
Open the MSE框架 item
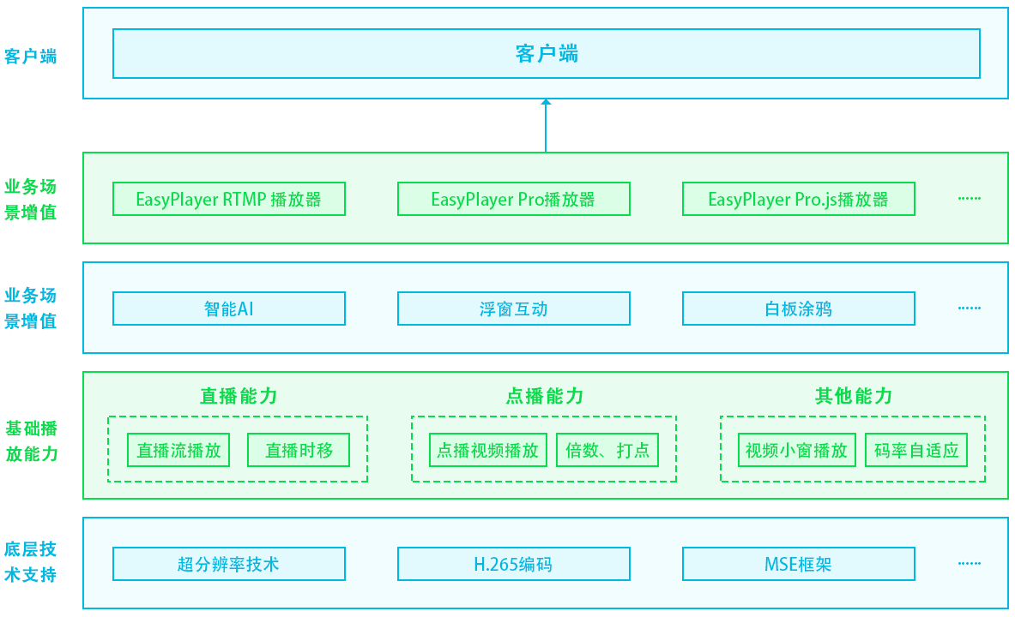coord(798,564)
